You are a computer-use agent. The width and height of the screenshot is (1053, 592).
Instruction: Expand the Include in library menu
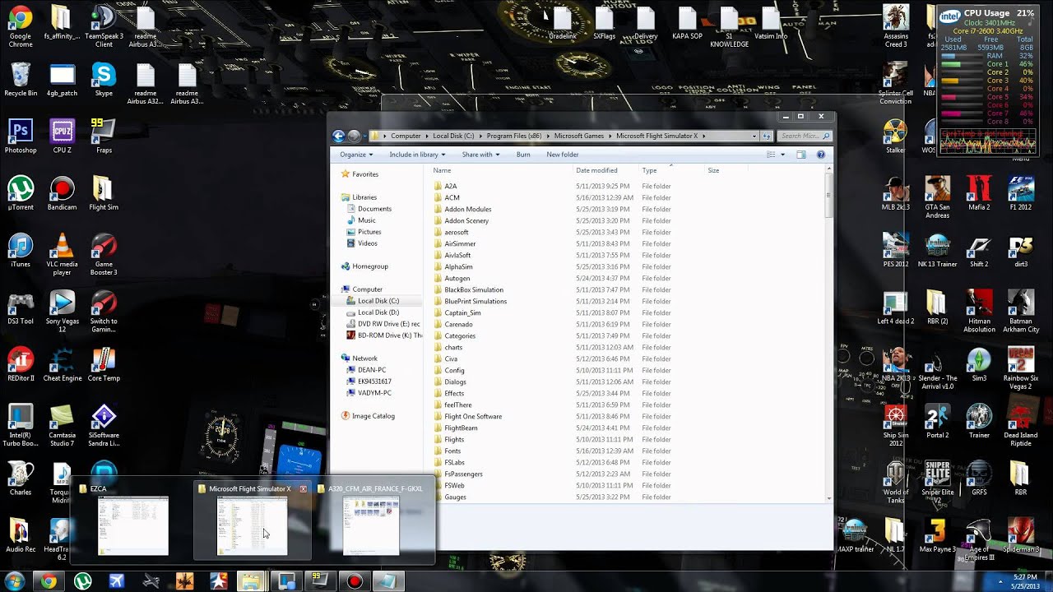417,155
